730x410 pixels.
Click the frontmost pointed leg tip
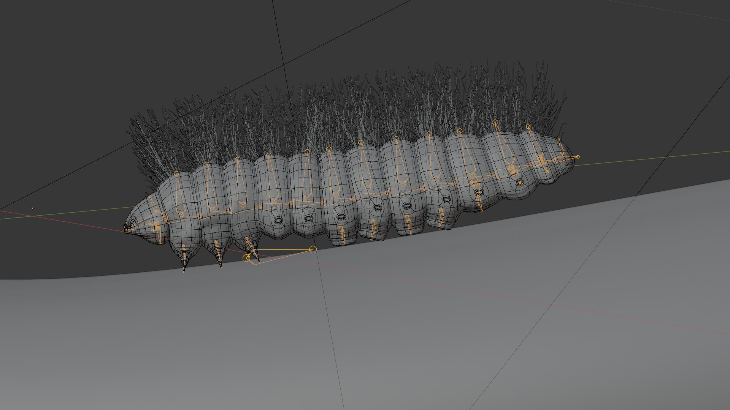[x=184, y=271]
